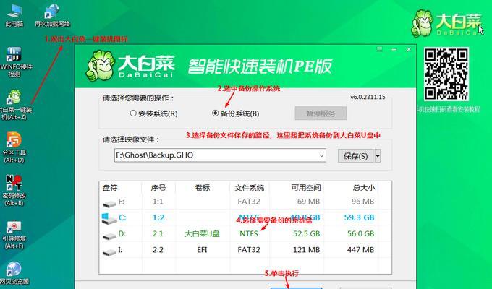492x289 pixels.
Task: Click sequence number 1:1 cell
Action: (158, 202)
